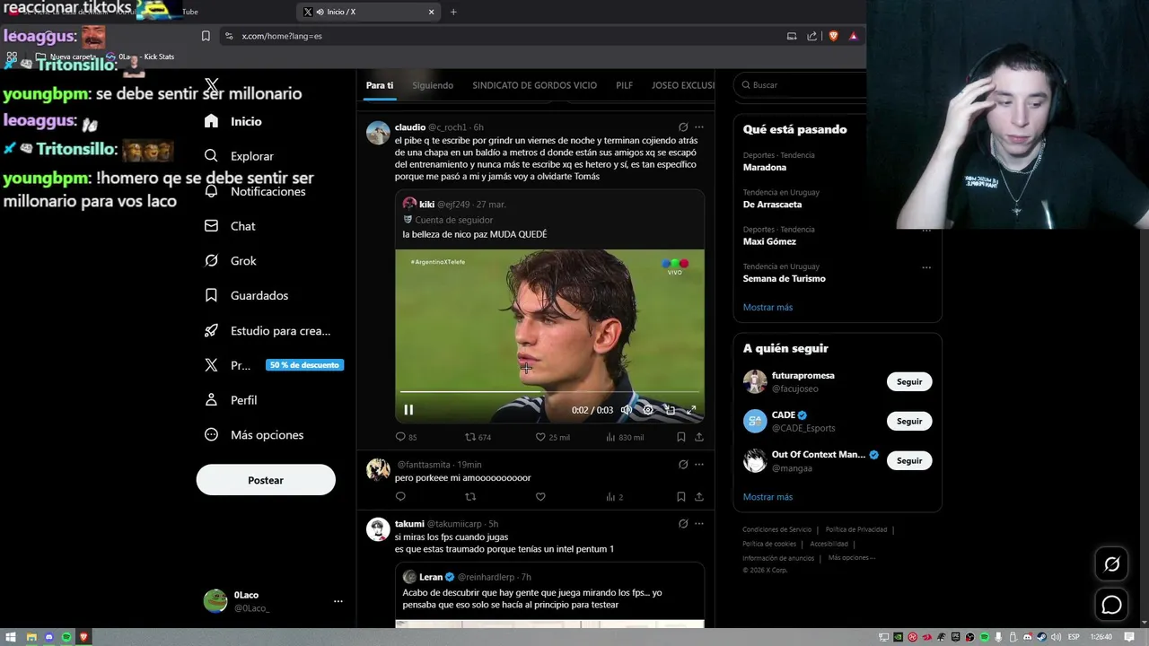The image size is (1149, 646).
Task: Click the 50 % de descuento badge
Action: point(304,365)
